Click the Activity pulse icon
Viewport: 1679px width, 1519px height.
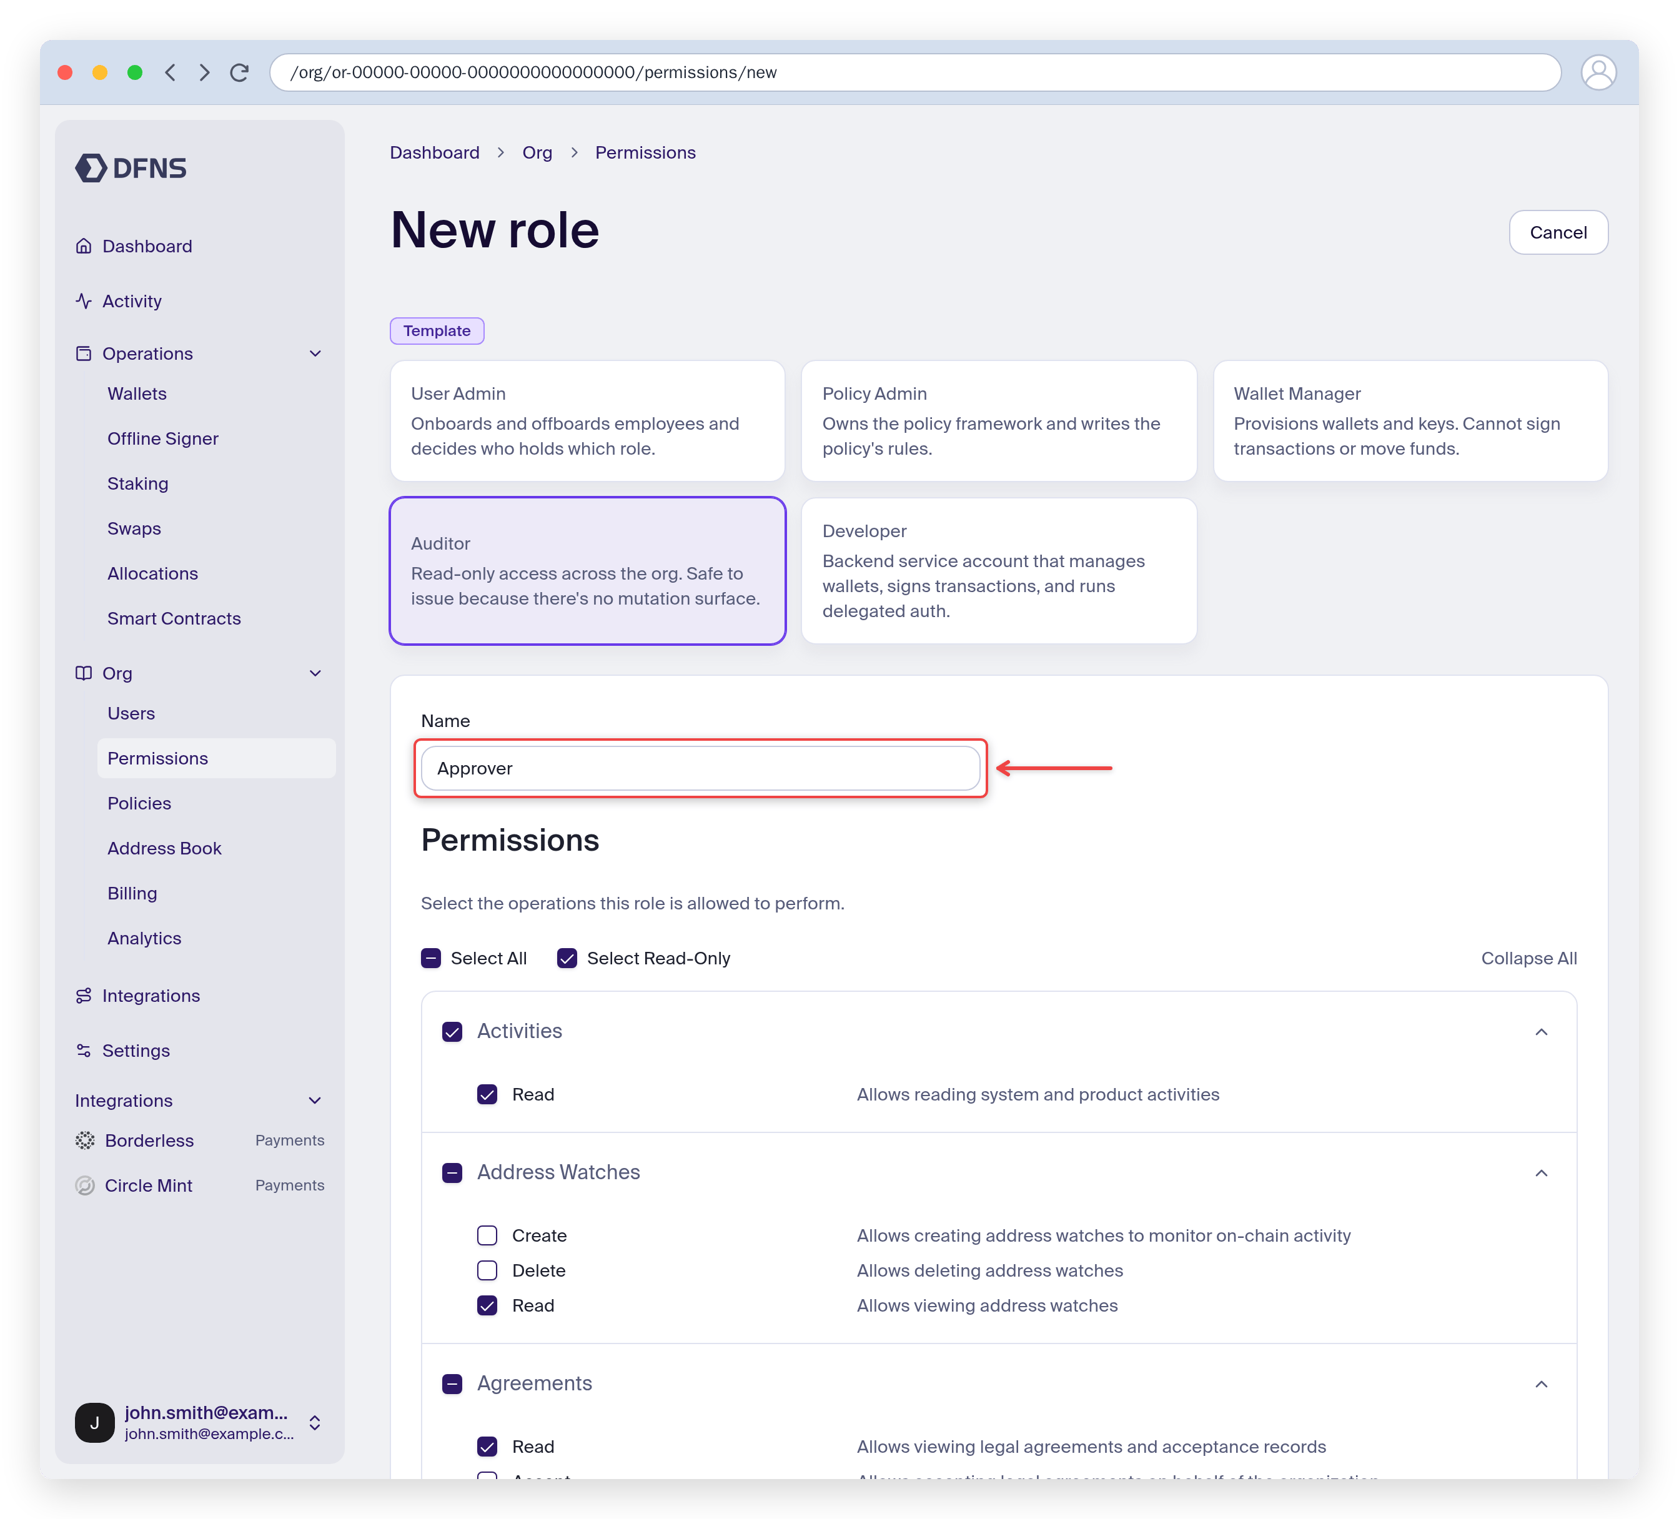[83, 300]
